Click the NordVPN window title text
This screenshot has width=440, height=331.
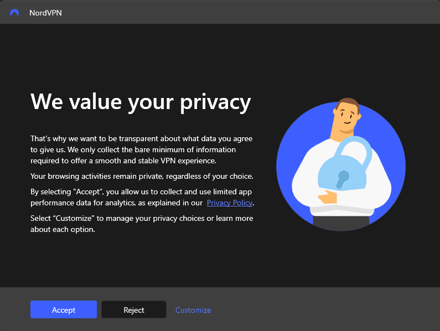click(x=45, y=13)
